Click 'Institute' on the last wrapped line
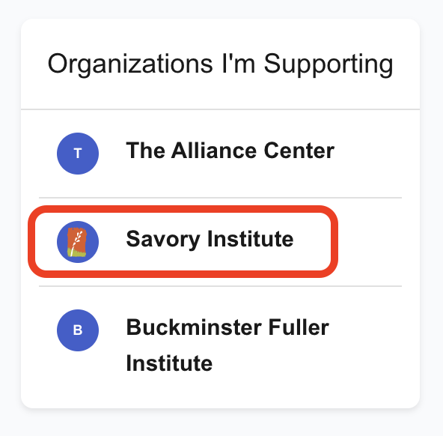The image size is (443, 436). coord(169,363)
